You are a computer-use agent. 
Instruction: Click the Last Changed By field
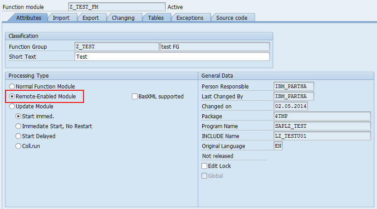tap(293, 97)
